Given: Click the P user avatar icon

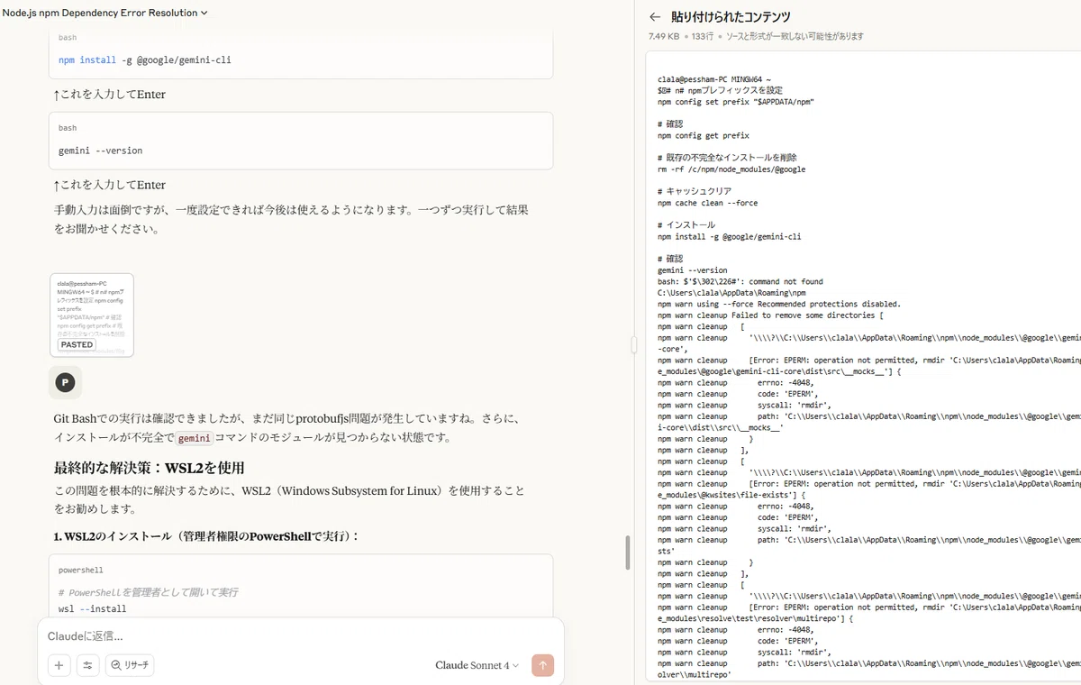Looking at the screenshot, I should (x=65, y=382).
